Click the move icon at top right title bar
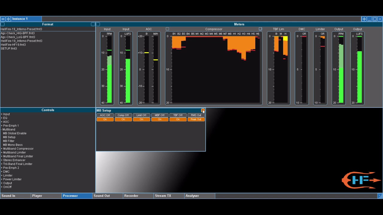 pos(364,19)
